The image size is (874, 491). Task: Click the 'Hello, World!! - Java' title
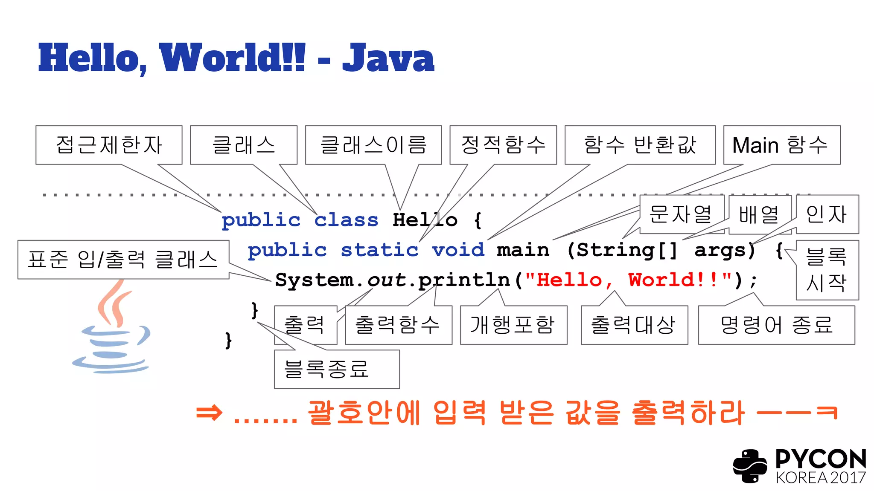pos(236,58)
